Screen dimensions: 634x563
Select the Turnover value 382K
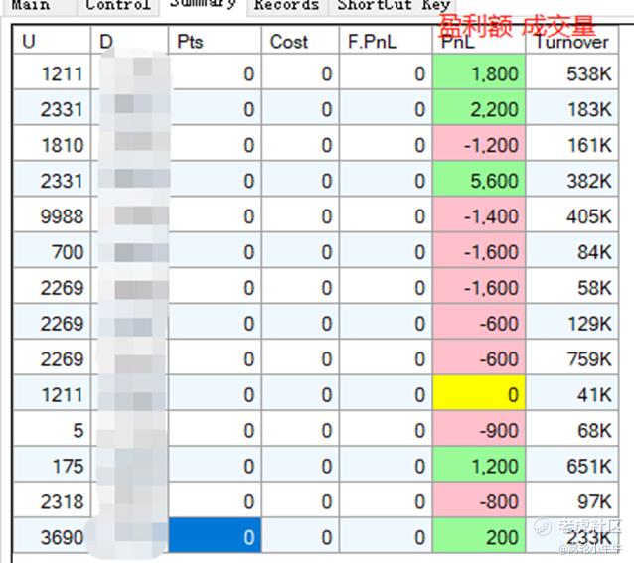pos(571,179)
